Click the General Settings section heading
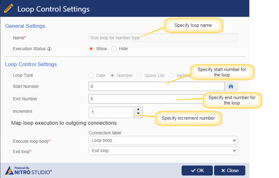 pyautogui.click(x=25, y=26)
